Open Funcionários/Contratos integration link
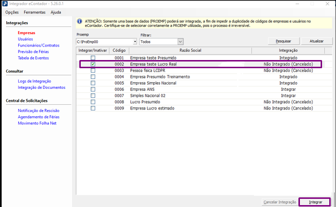336x207 pixels. coord(38,45)
